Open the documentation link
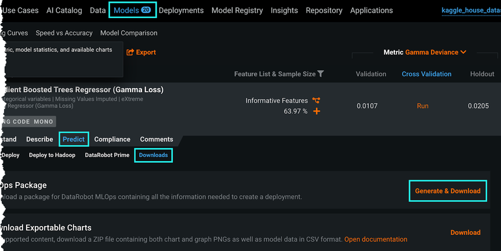This screenshot has width=501, height=251. tap(376, 239)
